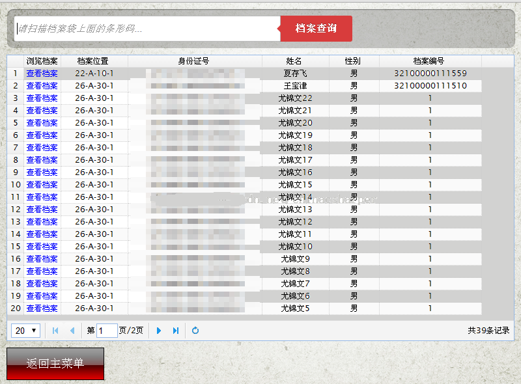Click the 档案位置 column header
The width and height of the screenshot is (521, 384).
(x=92, y=61)
